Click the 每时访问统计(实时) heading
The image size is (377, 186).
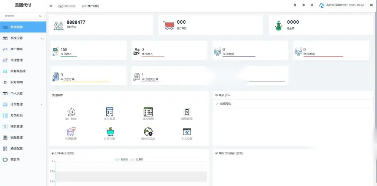pyautogui.click(x=231, y=153)
